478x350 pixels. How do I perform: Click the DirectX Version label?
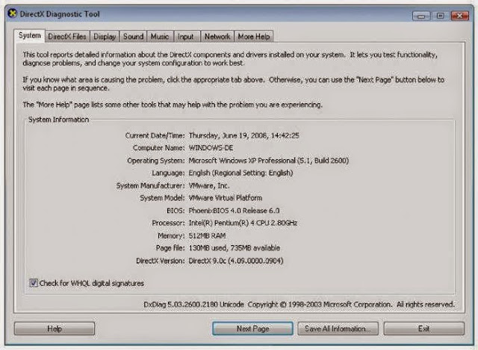click(161, 261)
